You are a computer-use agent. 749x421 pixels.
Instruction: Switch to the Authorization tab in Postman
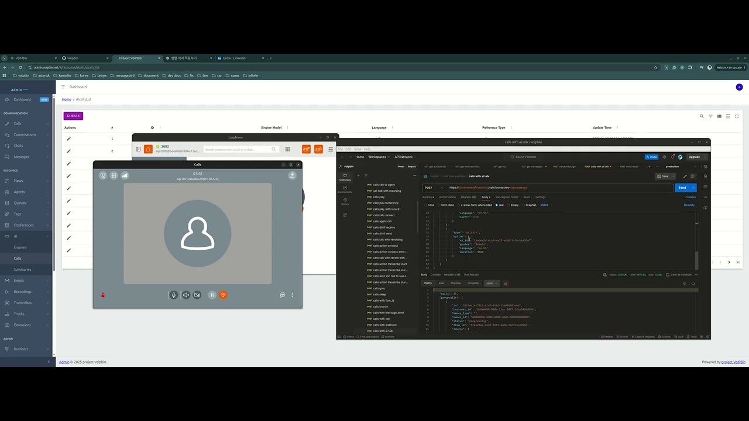447,197
